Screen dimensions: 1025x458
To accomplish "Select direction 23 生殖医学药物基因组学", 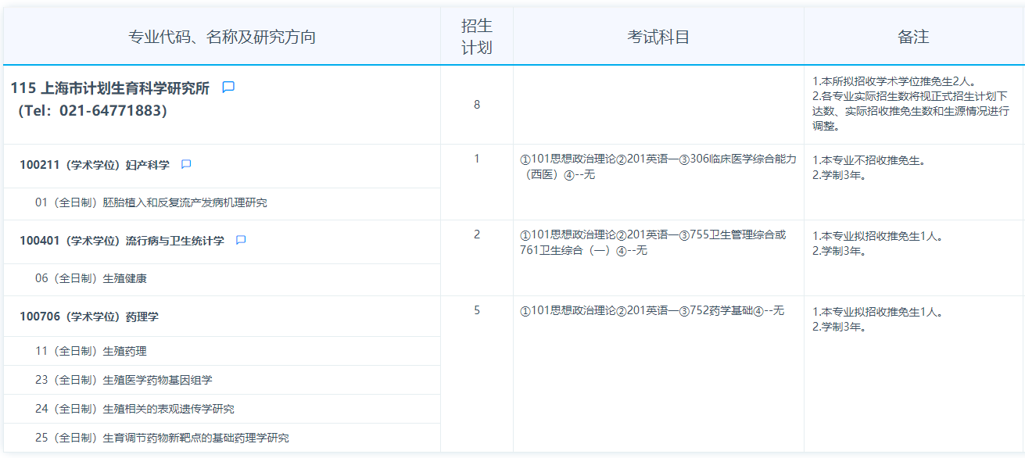I will 124,381.
